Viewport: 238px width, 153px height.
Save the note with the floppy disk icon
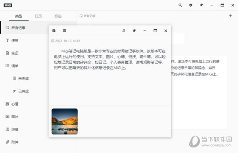[54, 30]
